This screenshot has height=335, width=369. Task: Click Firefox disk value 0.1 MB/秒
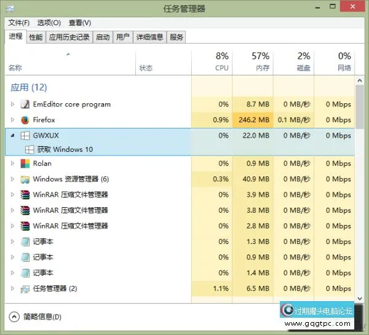[294, 120]
